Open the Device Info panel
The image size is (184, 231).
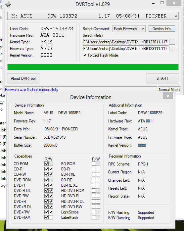click(x=162, y=29)
